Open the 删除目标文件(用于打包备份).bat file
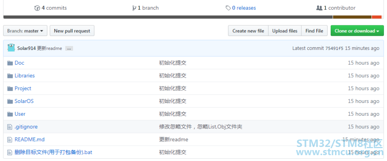This screenshot has width=387, height=161. click(x=53, y=152)
